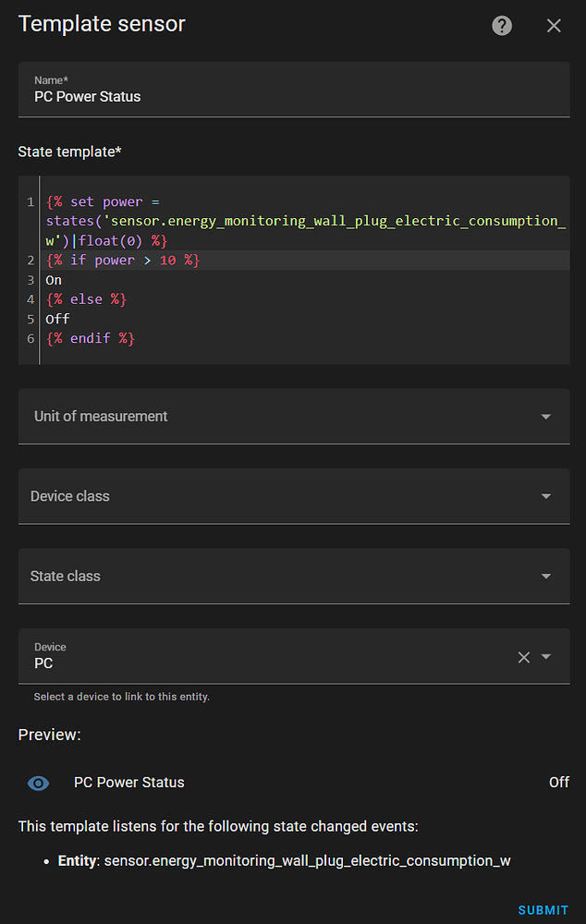This screenshot has height=924, width=586.
Task: Click the question mark beside Template sensor title
Action: coord(502,25)
